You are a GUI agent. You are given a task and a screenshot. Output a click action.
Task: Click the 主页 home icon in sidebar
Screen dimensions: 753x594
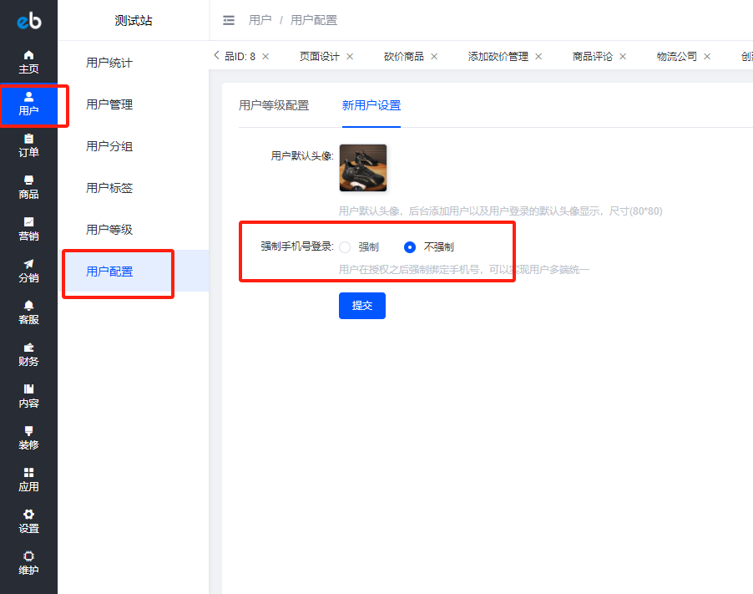pos(28,55)
